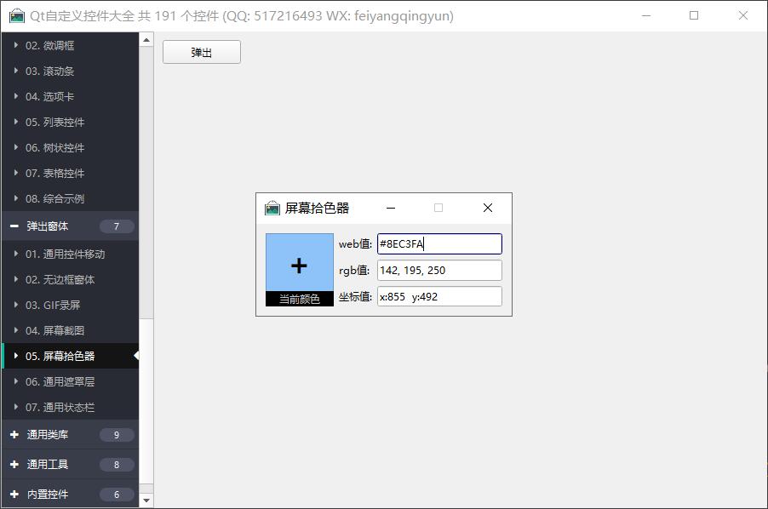
Task: Click the minus icon beside 弹出窗体
Action: pyautogui.click(x=14, y=226)
